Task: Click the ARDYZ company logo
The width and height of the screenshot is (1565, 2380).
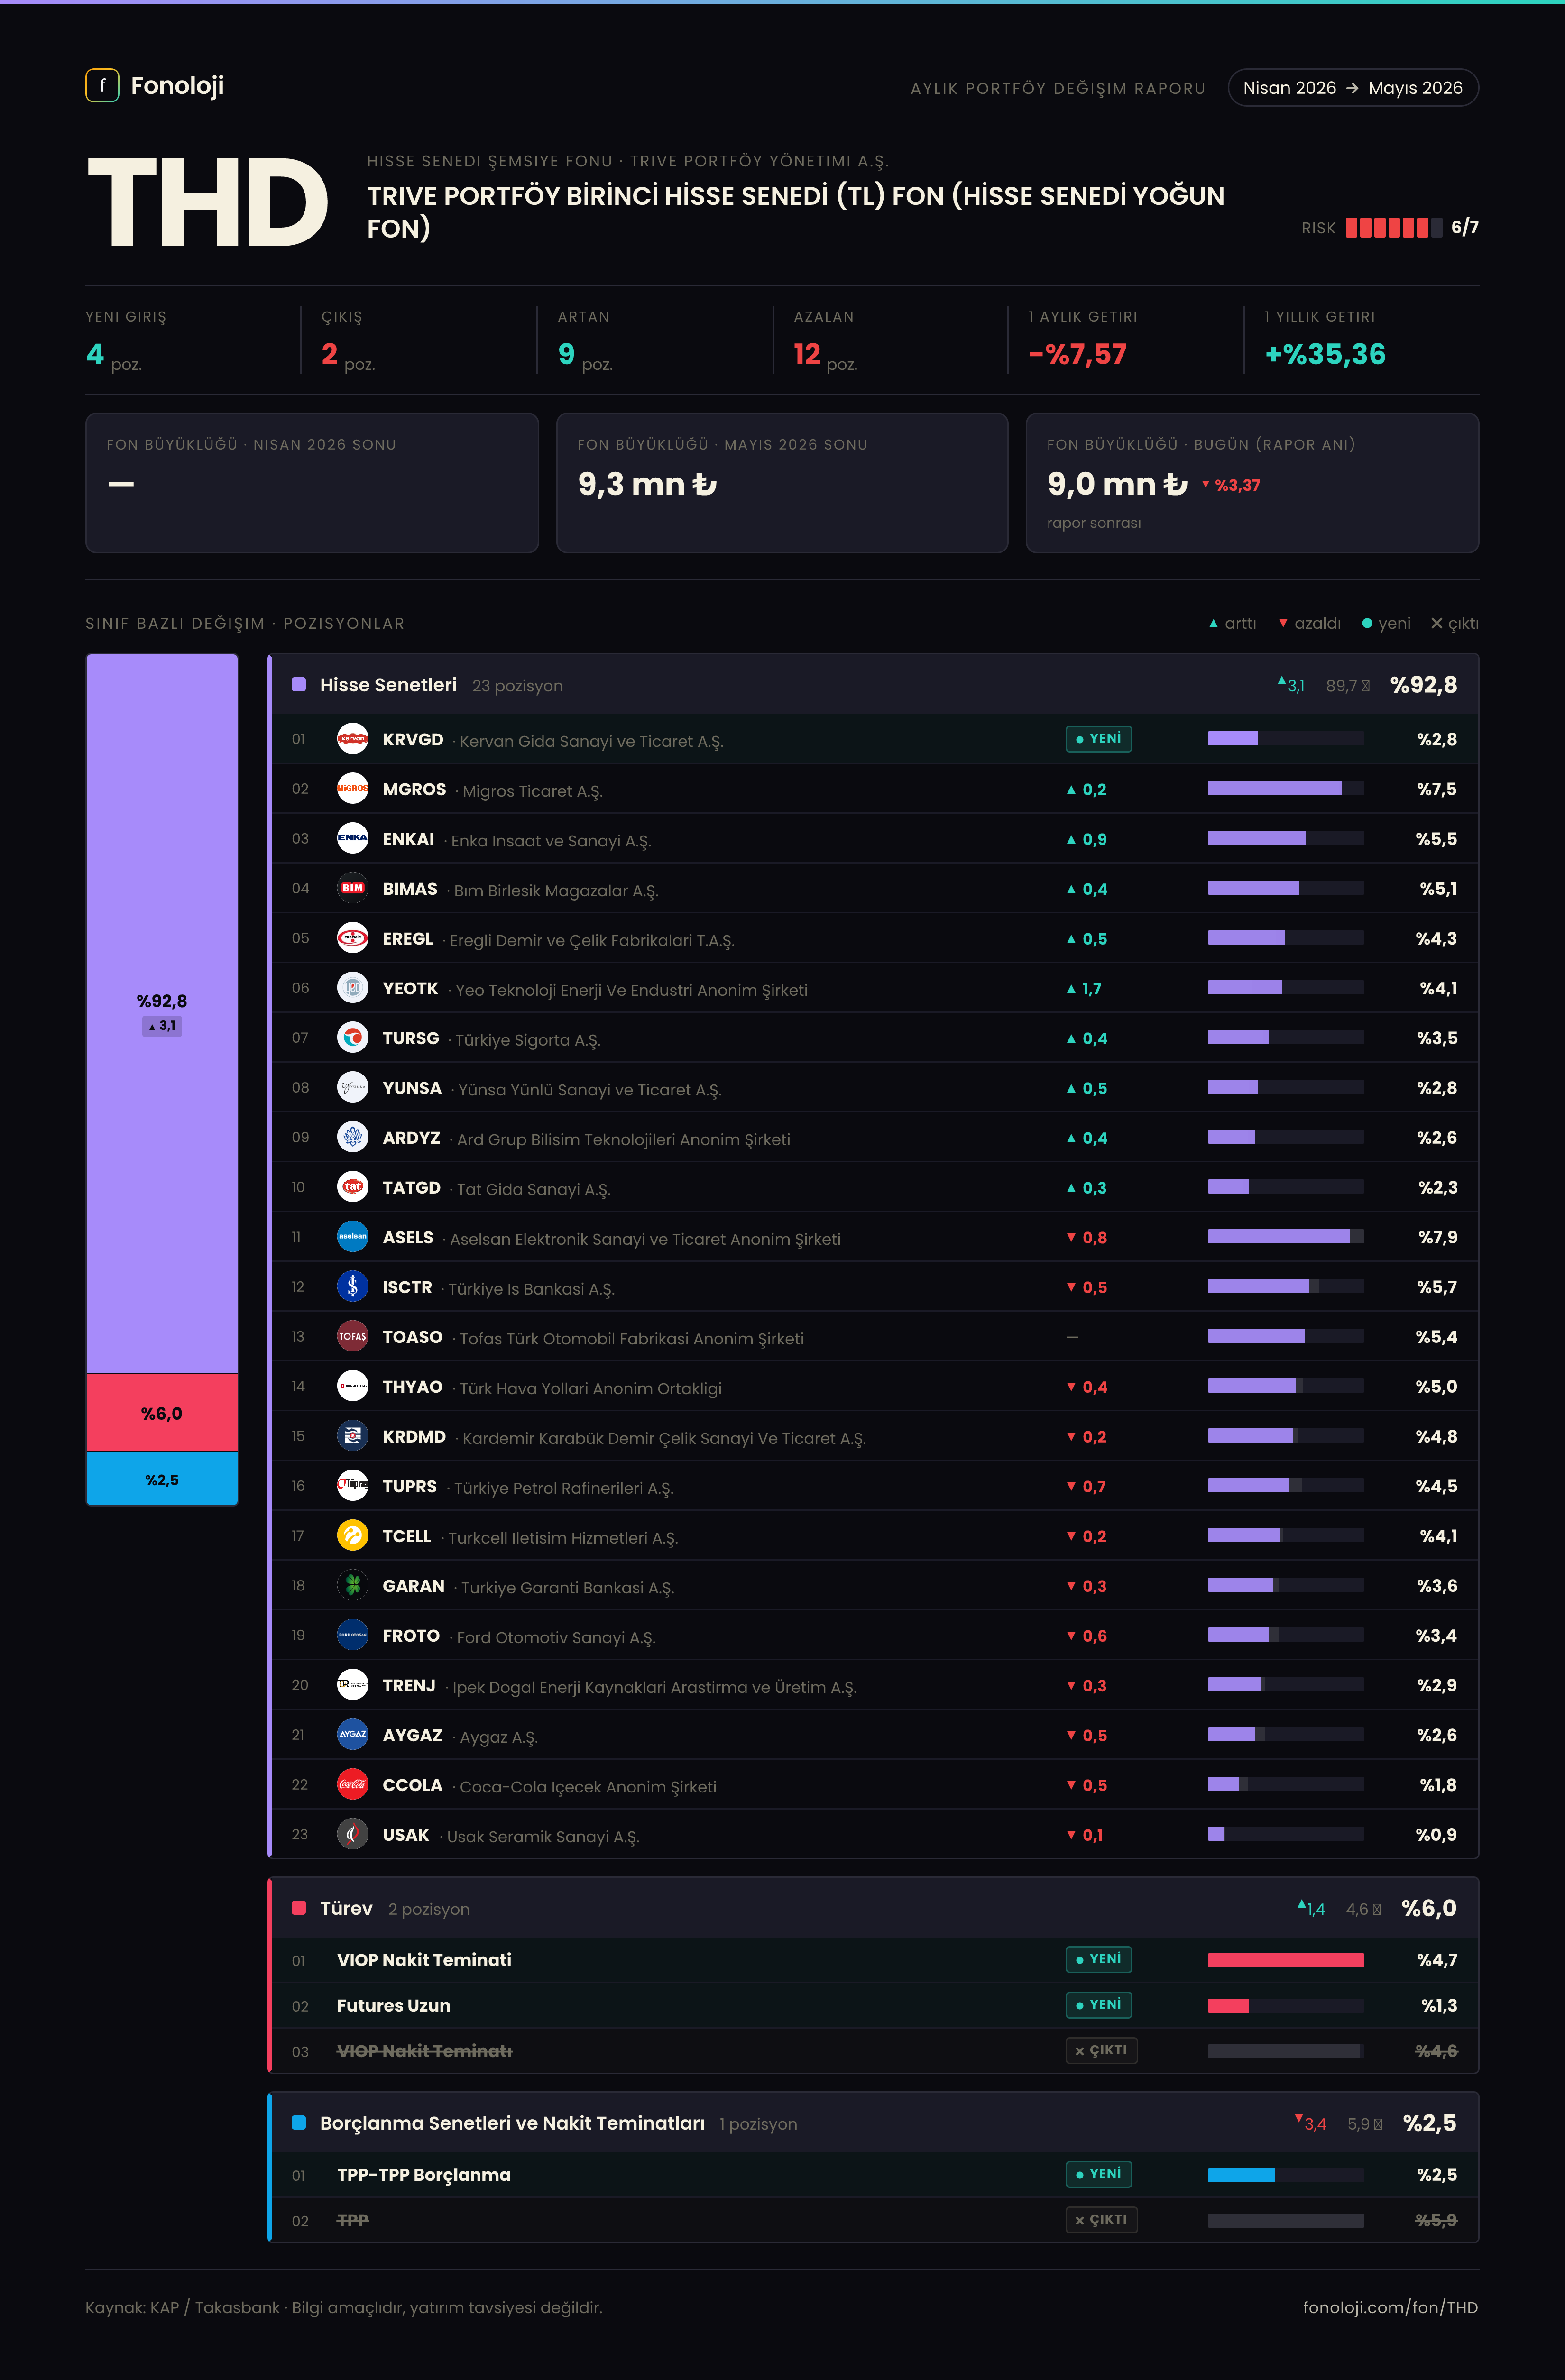Action: click(x=352, y=1137)
